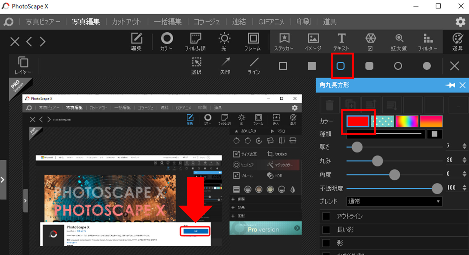Open the ブレンド 通常 dropdown
Image resolution: width=469 pixels, height=255 pixels.
[394, 201]
